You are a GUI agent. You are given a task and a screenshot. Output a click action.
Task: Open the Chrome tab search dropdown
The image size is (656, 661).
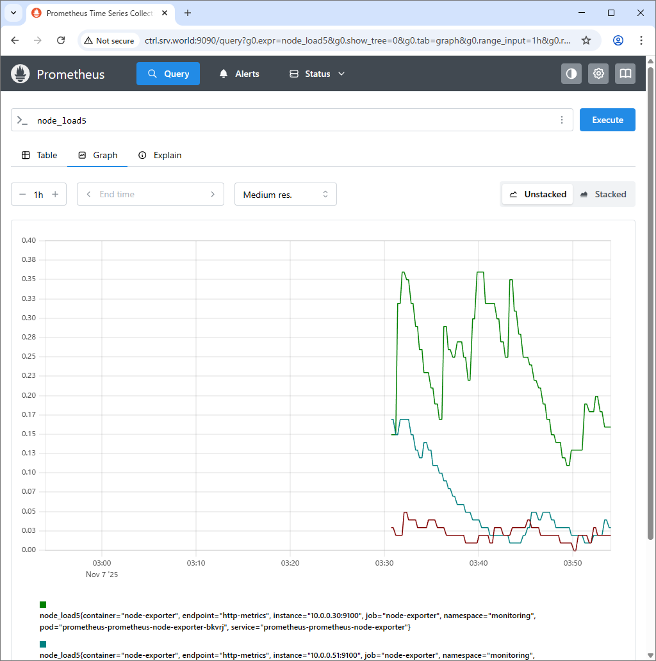coord(13,13)
